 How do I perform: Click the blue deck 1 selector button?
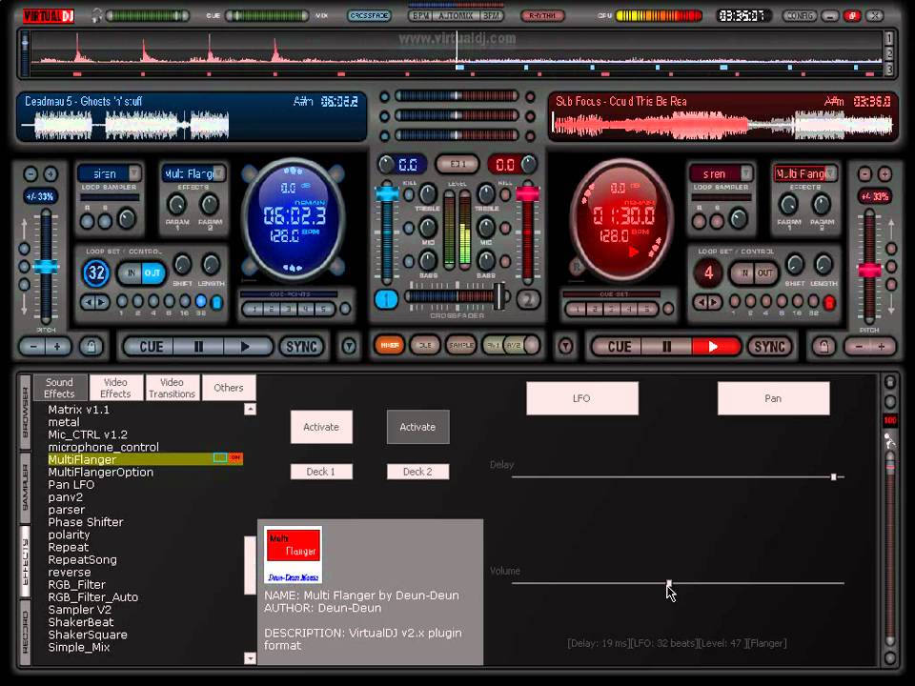tap(386, 299)
